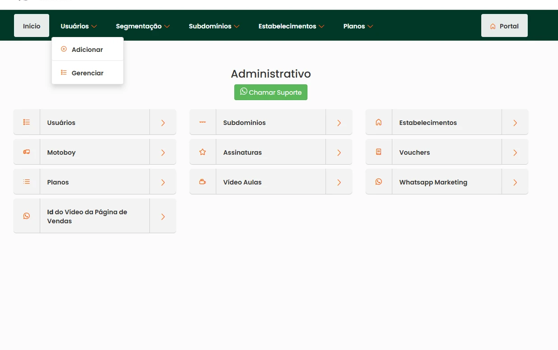Image resolution: width=558 pixels, height=350 pixels.
Task: Select Adicionar from the Usuários menu
Action: 88,49
